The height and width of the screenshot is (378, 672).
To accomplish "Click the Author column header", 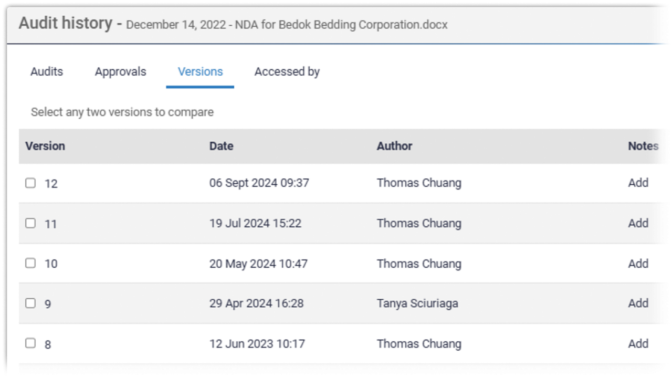I will point(394,146).
